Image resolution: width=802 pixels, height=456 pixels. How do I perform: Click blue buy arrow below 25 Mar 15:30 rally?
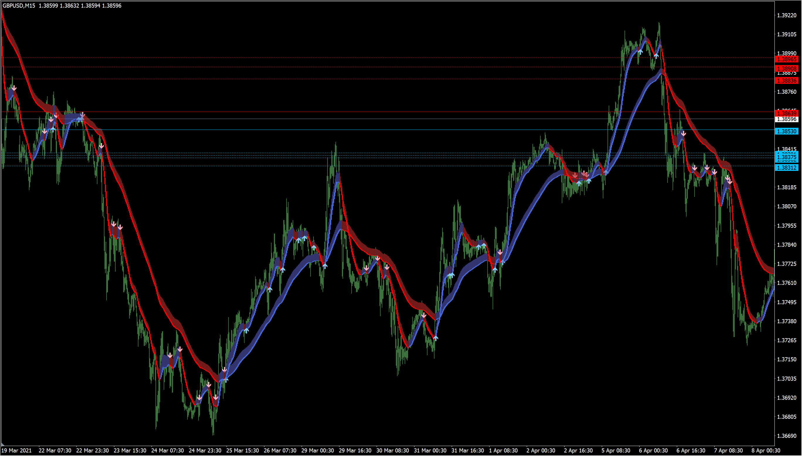pyautogui.click(x=247, y=330)
